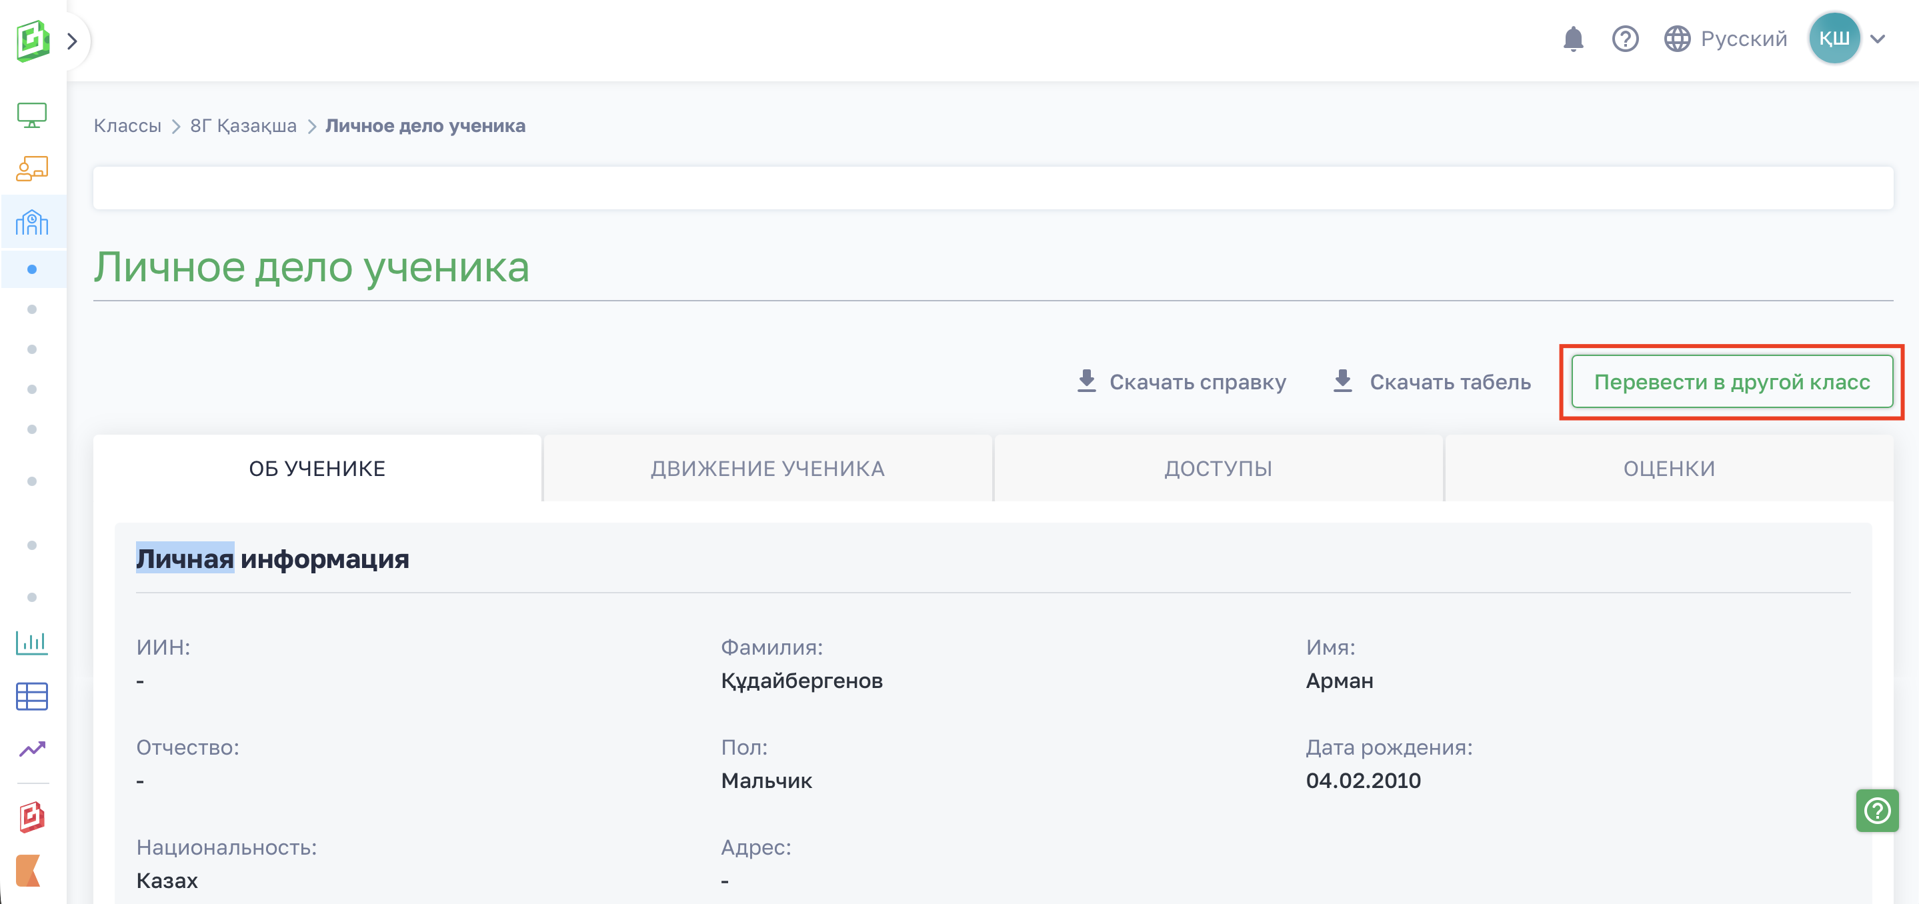This screenshot has width=1919, height=904.
Task: Click the monitor icon in sidebar
Action: point(32,115)
